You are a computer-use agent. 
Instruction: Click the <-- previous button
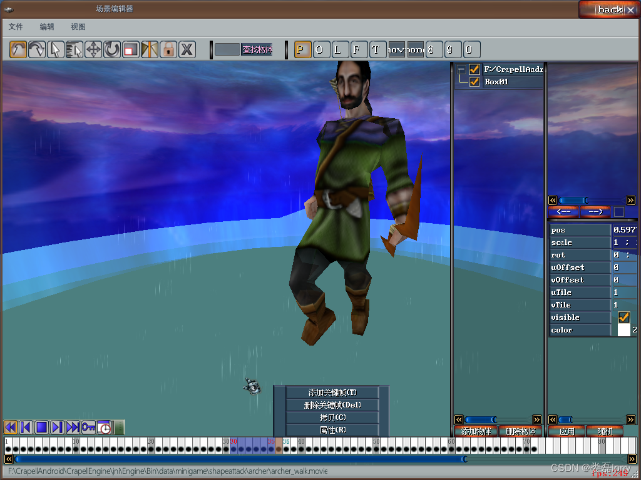pos(563,211)
